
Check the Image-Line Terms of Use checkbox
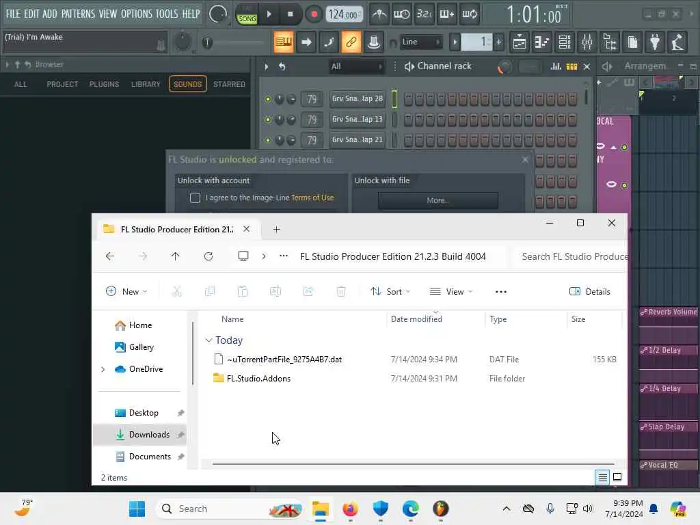coord(195,198)
